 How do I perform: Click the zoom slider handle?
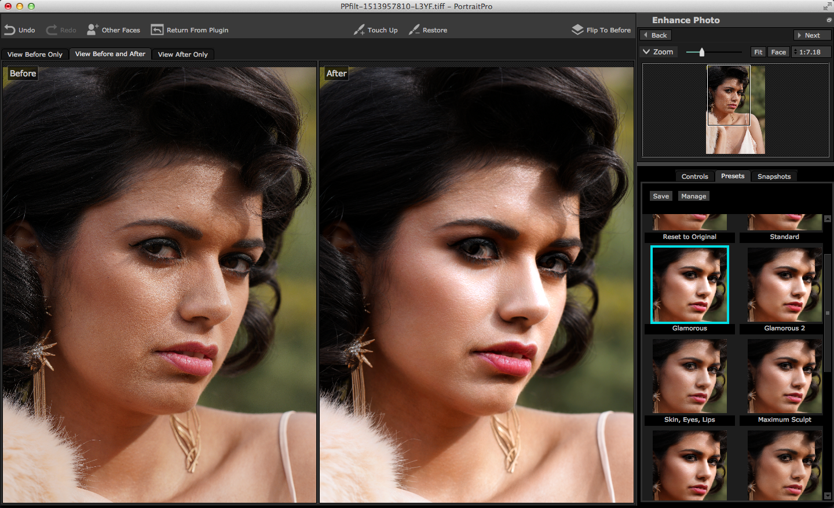coord(701,52)
